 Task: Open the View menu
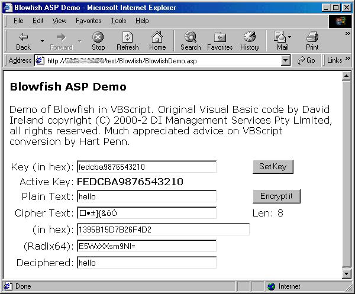[x=60, y=21]
